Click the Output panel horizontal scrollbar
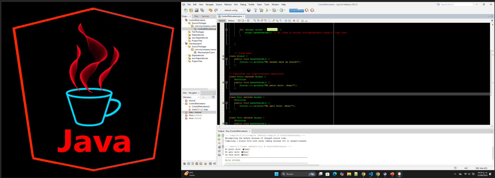Screen dimensions: 495x178 tap(271, 165)
